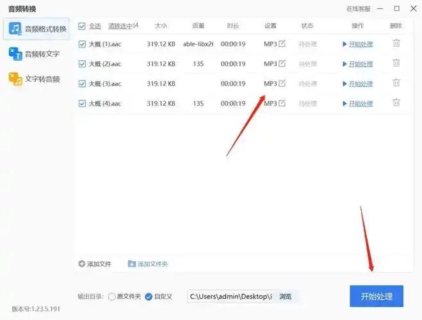Screen dimensions: 422x320
Task: Click the 质量 column header
Action: [x=199, y=26]
